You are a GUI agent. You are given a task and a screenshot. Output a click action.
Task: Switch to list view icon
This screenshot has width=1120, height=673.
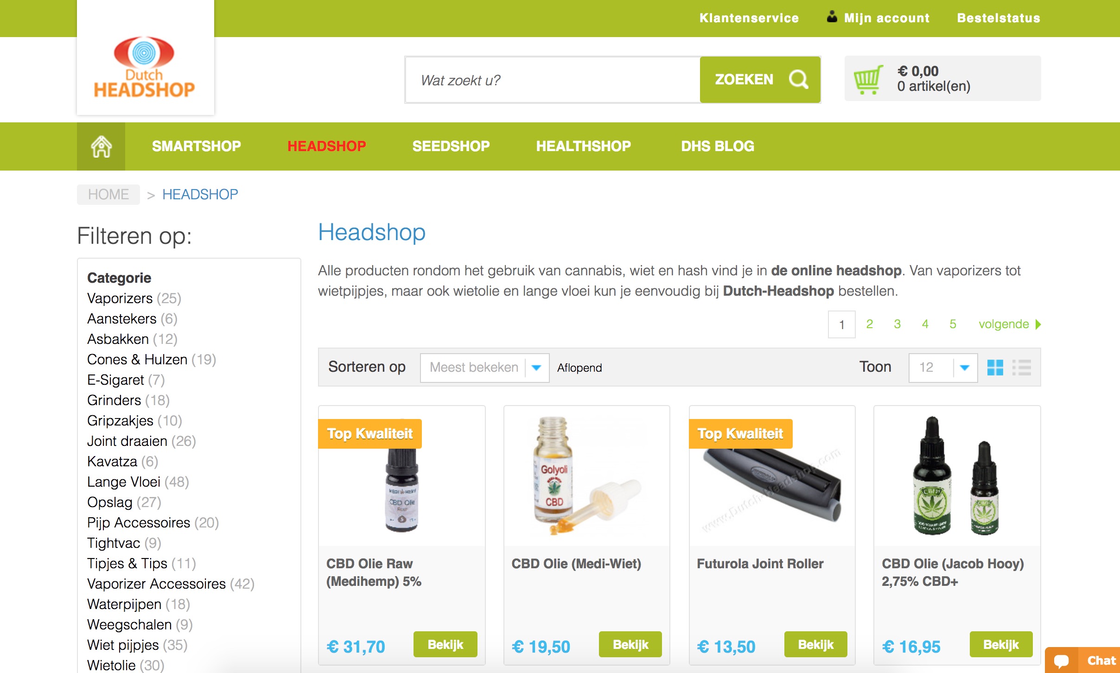point(1022,368)
